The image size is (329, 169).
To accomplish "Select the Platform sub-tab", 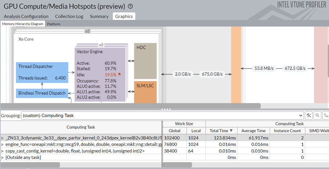I will coord(54,24).
